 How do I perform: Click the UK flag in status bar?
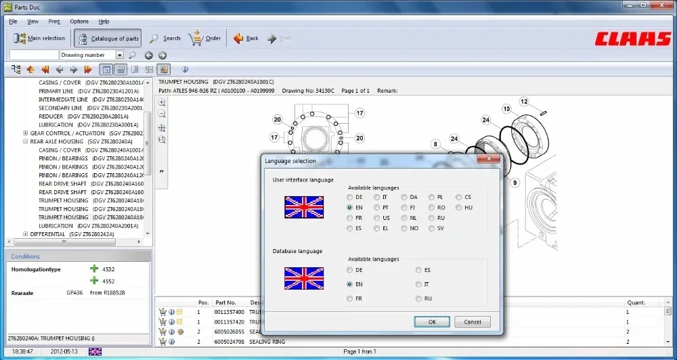[95, 352]
